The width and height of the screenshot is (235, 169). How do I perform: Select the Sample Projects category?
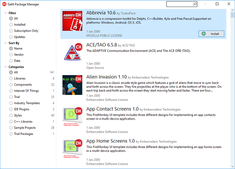pos(11,128)
